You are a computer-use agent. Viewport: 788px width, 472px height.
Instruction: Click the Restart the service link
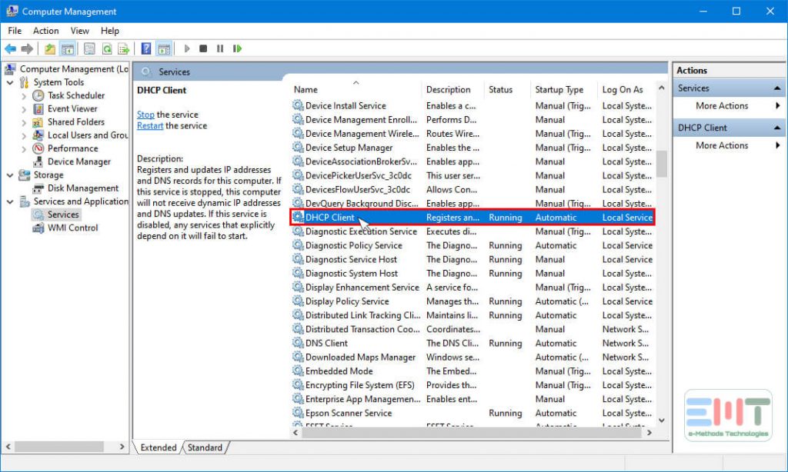point(150,125)
